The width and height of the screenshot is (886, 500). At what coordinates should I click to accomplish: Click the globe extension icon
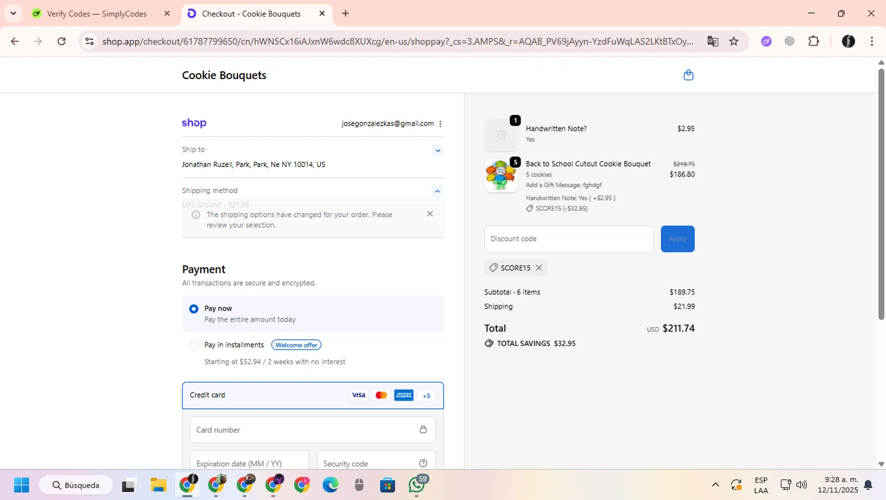[x=790, y=41]
